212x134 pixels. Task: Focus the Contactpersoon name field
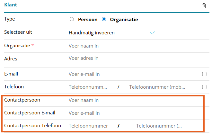point(128,100)
